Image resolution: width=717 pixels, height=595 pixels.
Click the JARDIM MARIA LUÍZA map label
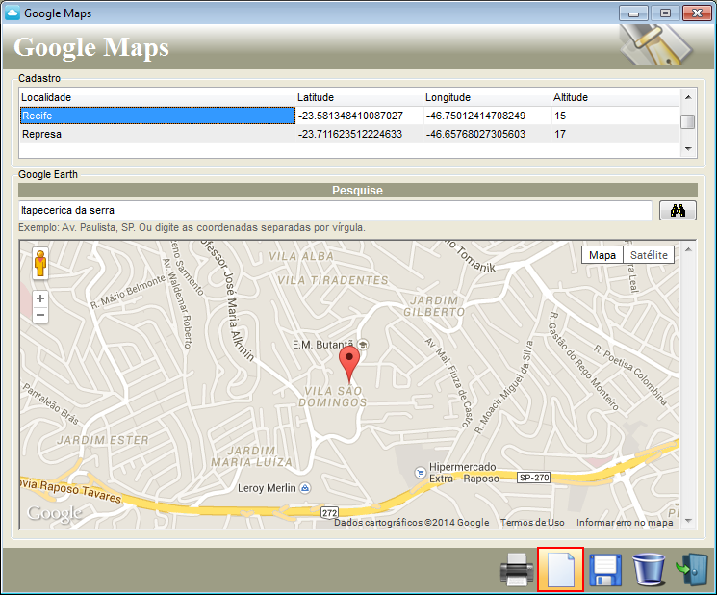(251, 456)
